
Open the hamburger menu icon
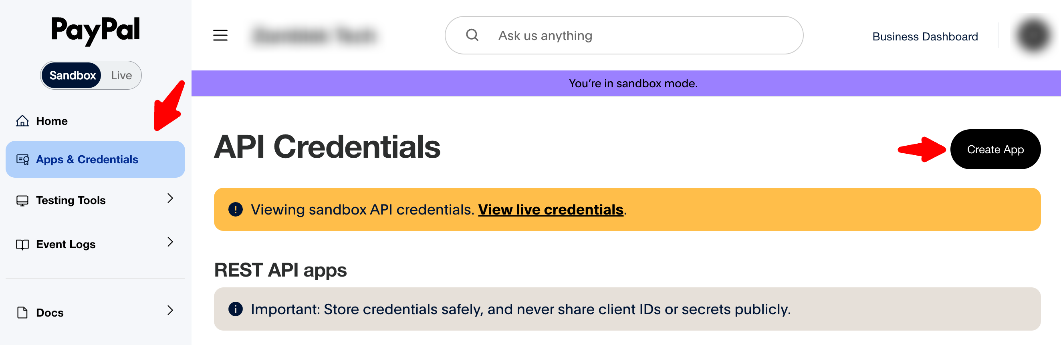tap(220, 35)
